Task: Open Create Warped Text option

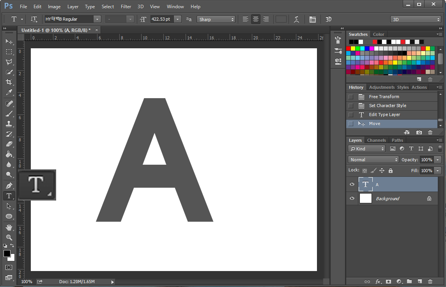Action: (296, 19)
